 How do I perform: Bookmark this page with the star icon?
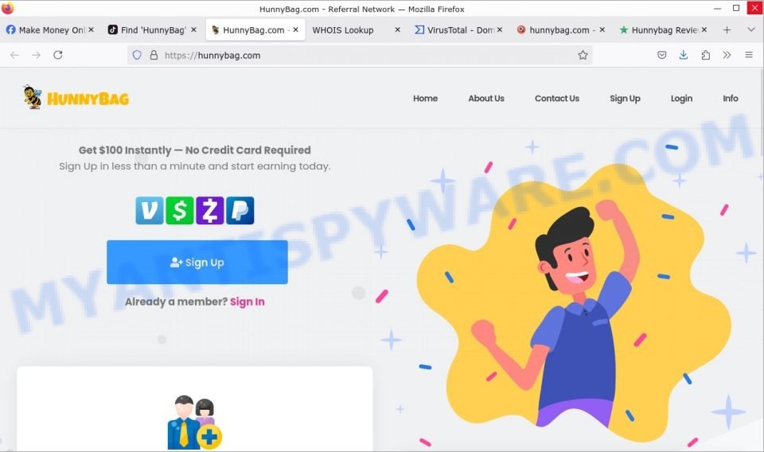[583, 55]
